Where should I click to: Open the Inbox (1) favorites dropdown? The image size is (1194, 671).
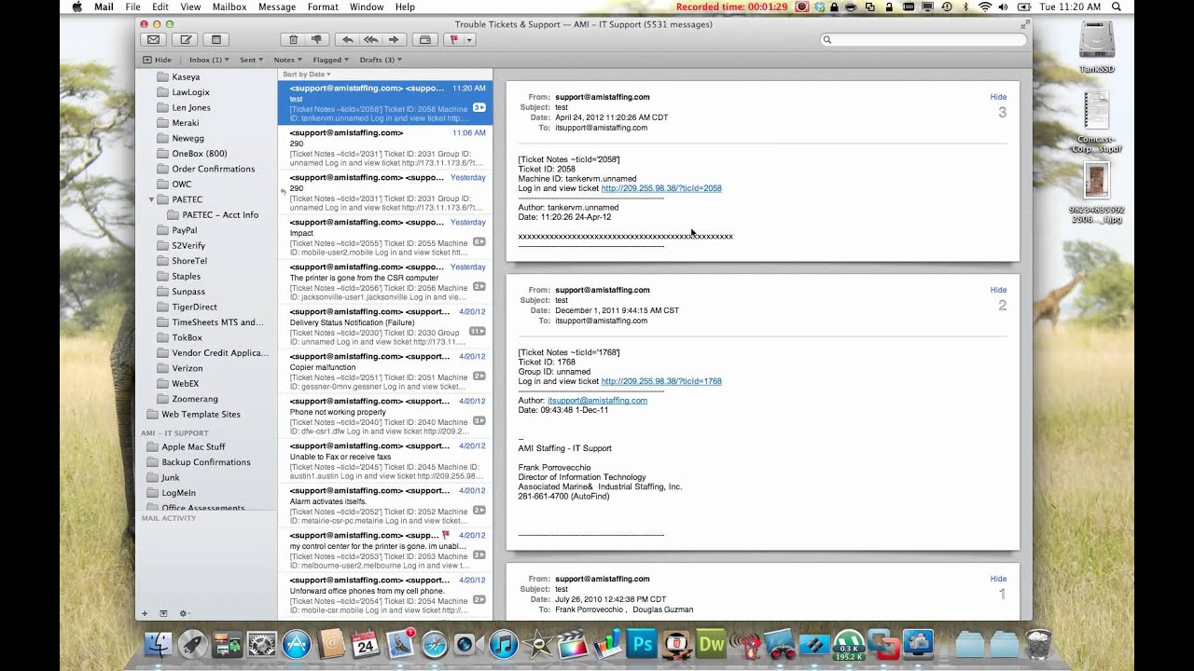click(209, 60)
